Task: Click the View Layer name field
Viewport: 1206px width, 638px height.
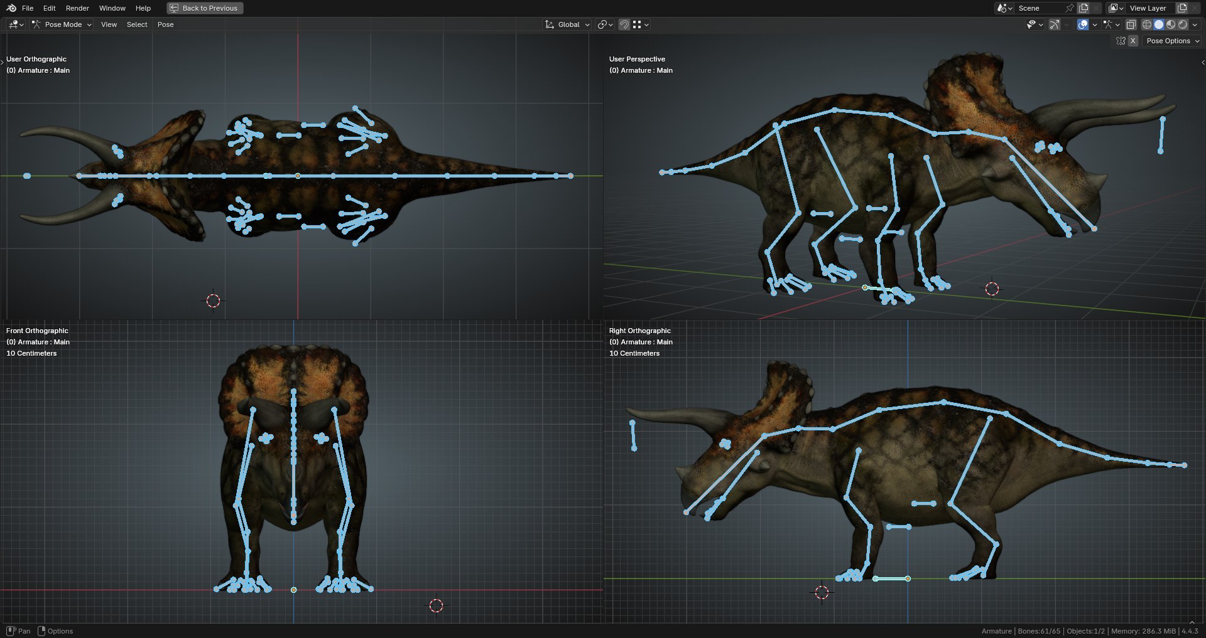Action: (x=1149, y=8)
